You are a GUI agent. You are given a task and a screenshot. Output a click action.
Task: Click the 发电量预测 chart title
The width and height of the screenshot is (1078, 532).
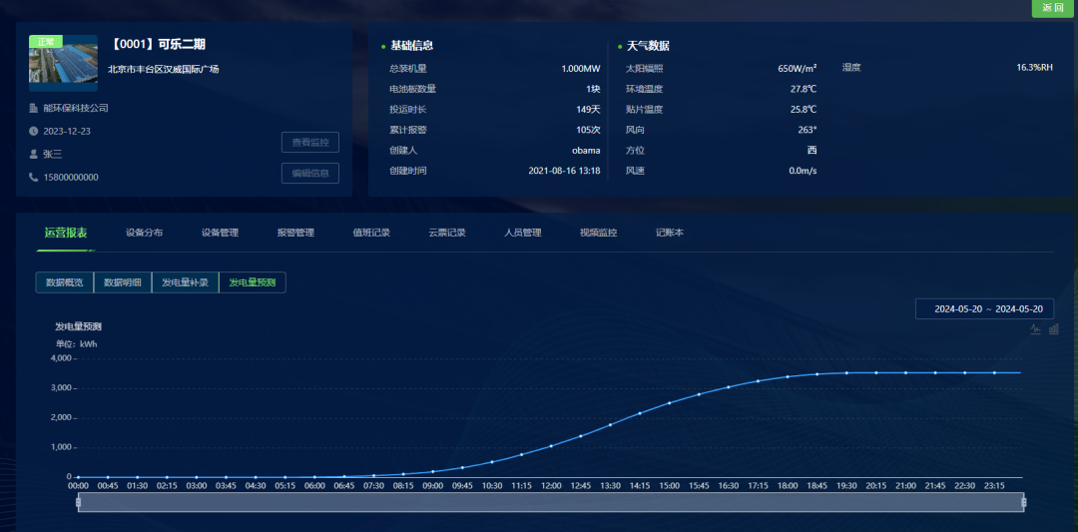pyautogui.click(x=79, y=326)
